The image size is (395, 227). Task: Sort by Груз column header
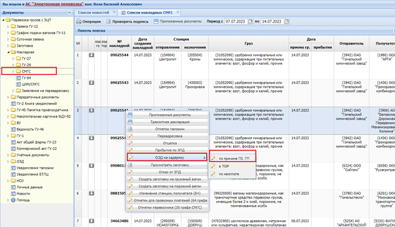(x=249, y=43)
